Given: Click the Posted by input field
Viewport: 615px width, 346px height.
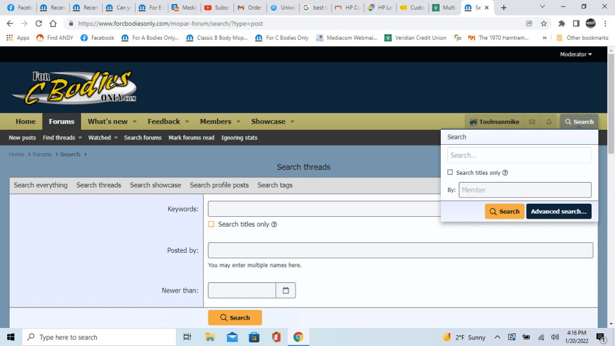Looking at the screenshot, I should point(400,250).
